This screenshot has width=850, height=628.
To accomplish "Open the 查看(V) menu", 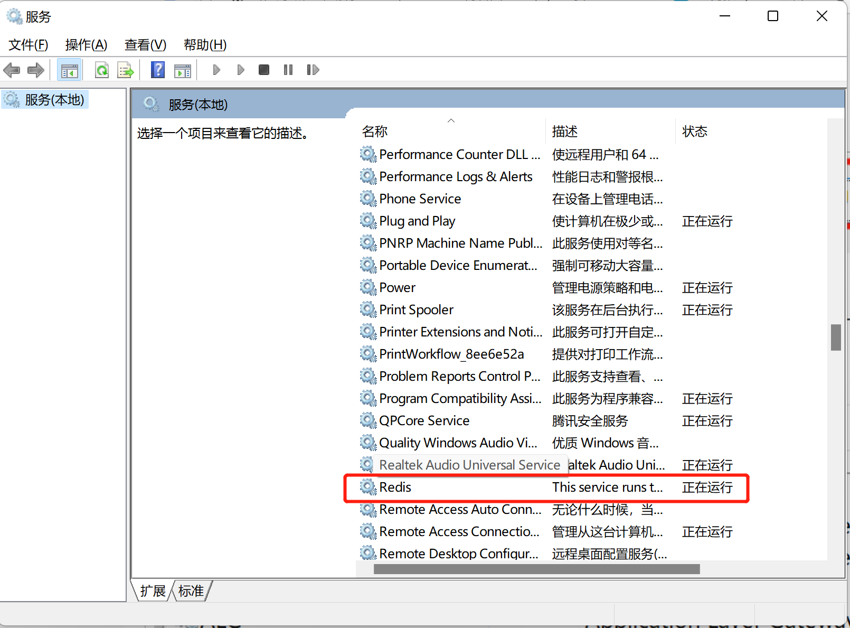I will coord(145,45).
